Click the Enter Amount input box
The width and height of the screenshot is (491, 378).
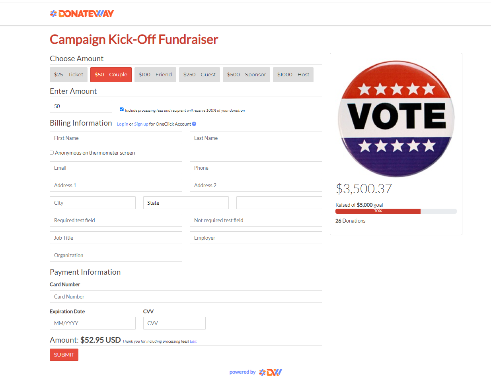point(81,106)
